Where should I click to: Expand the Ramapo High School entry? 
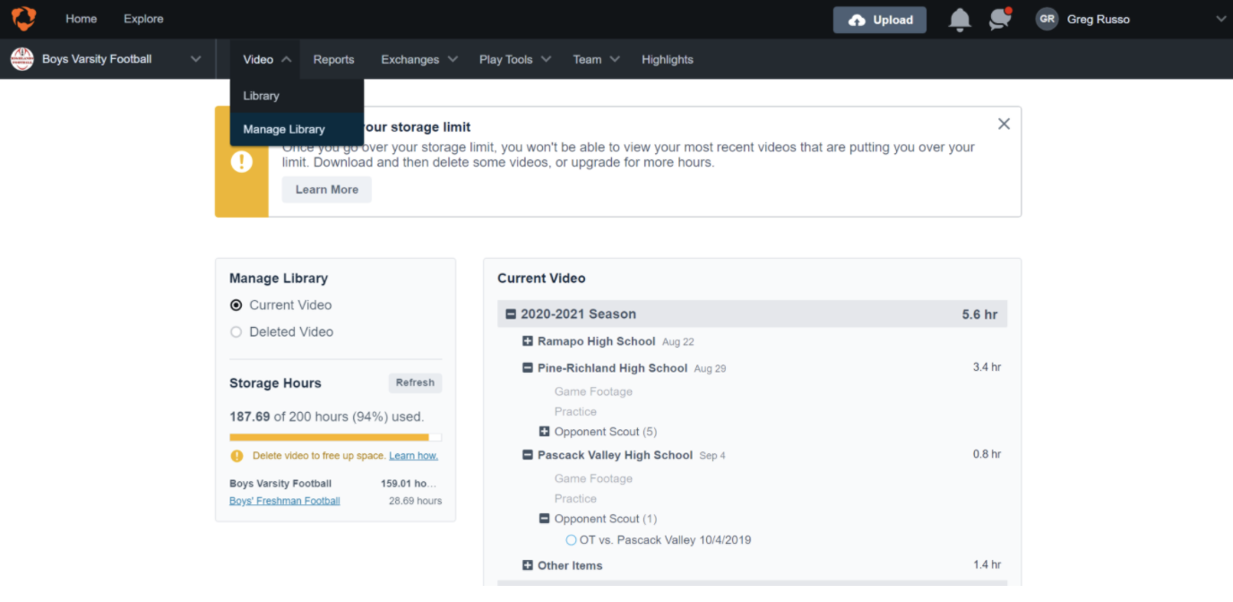point(528,341)
